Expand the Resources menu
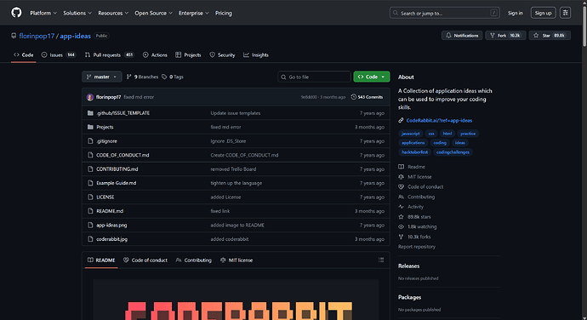This screenshot has height=320, width=587. (x=113, y=13)
